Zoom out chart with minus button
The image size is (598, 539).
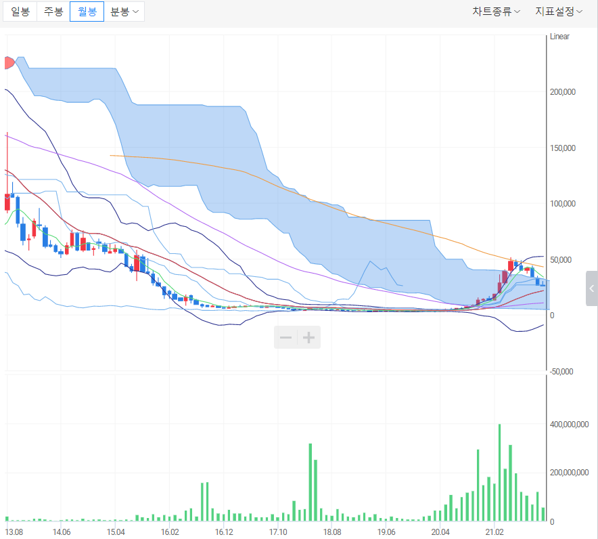pos(285,337)
